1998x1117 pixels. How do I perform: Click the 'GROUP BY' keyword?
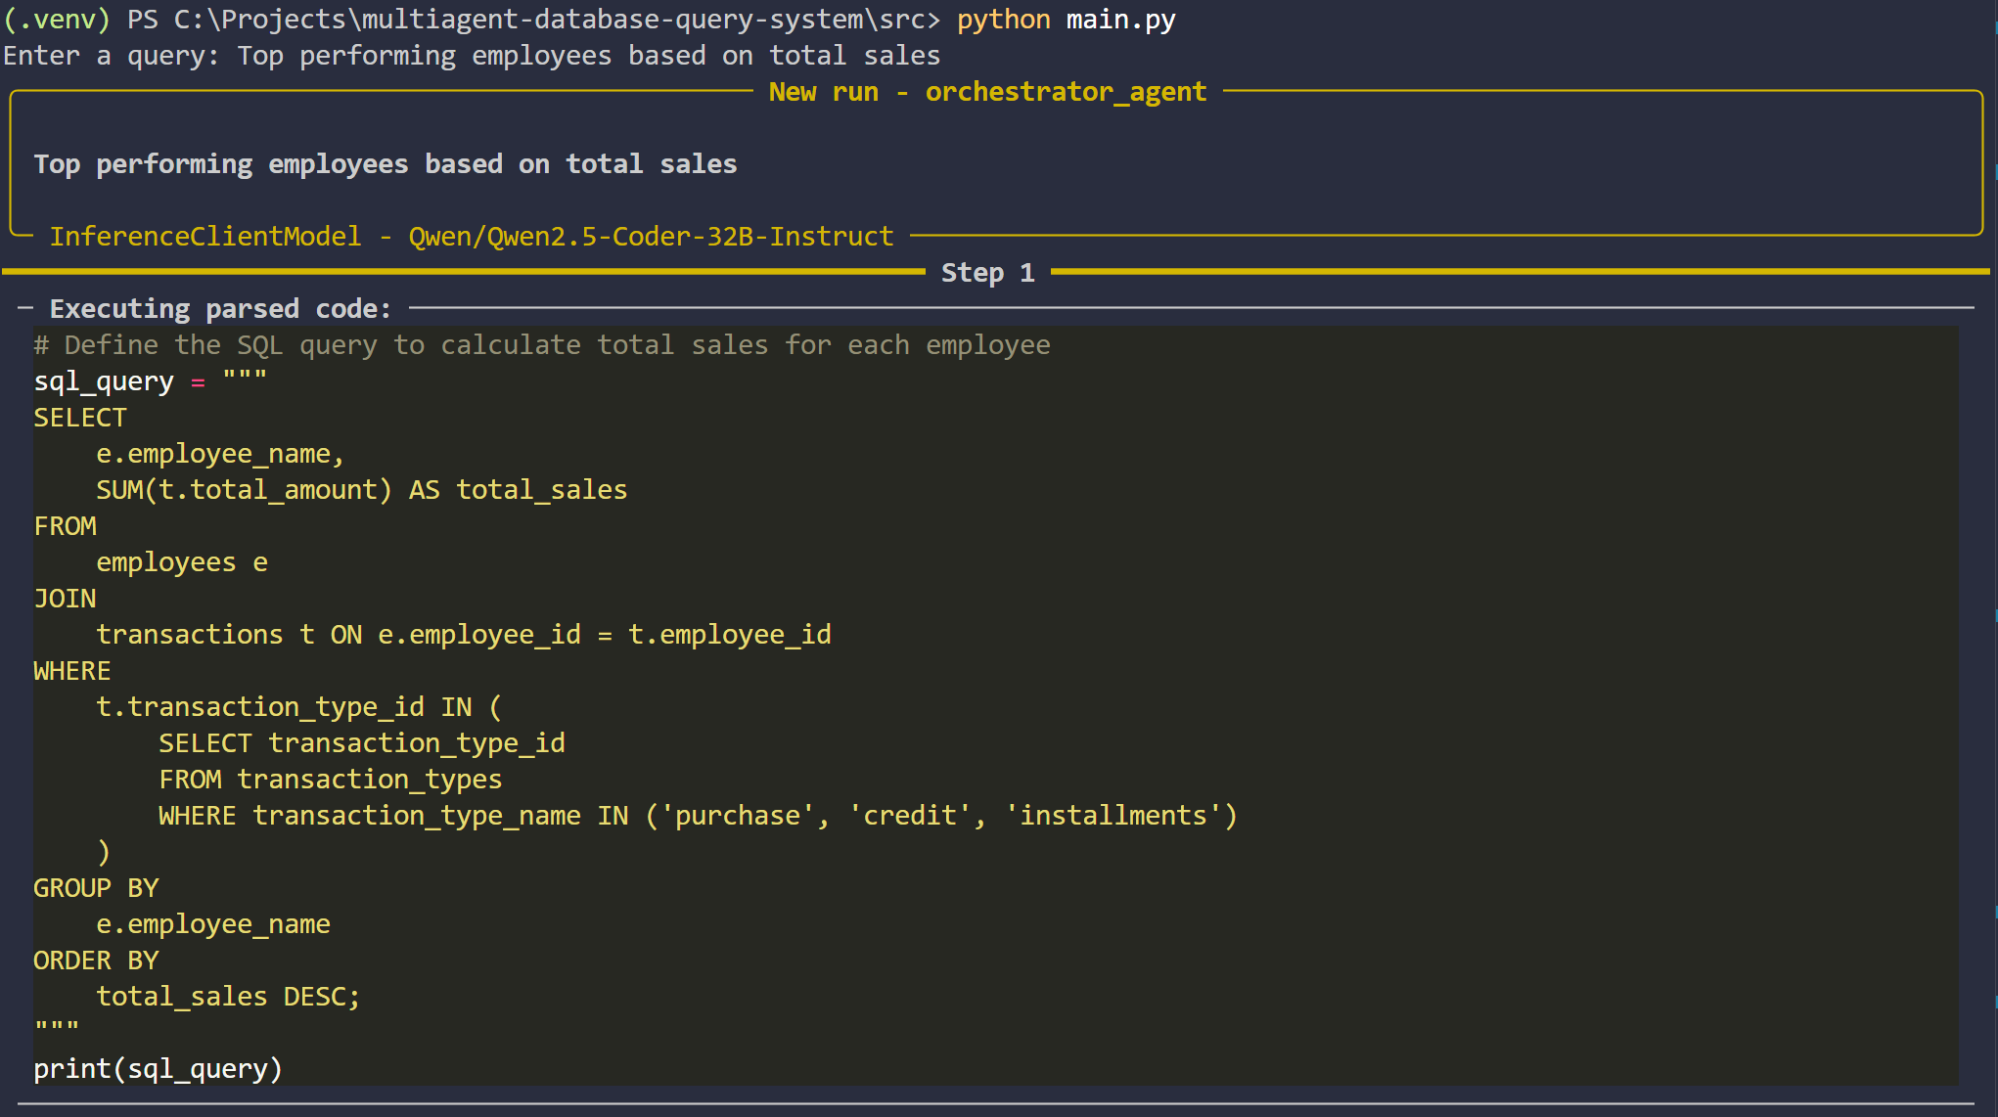point(96,888)
